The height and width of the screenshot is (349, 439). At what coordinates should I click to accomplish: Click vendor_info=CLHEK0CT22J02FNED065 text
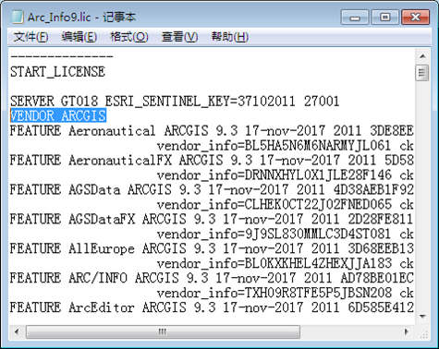pos(274,205)
